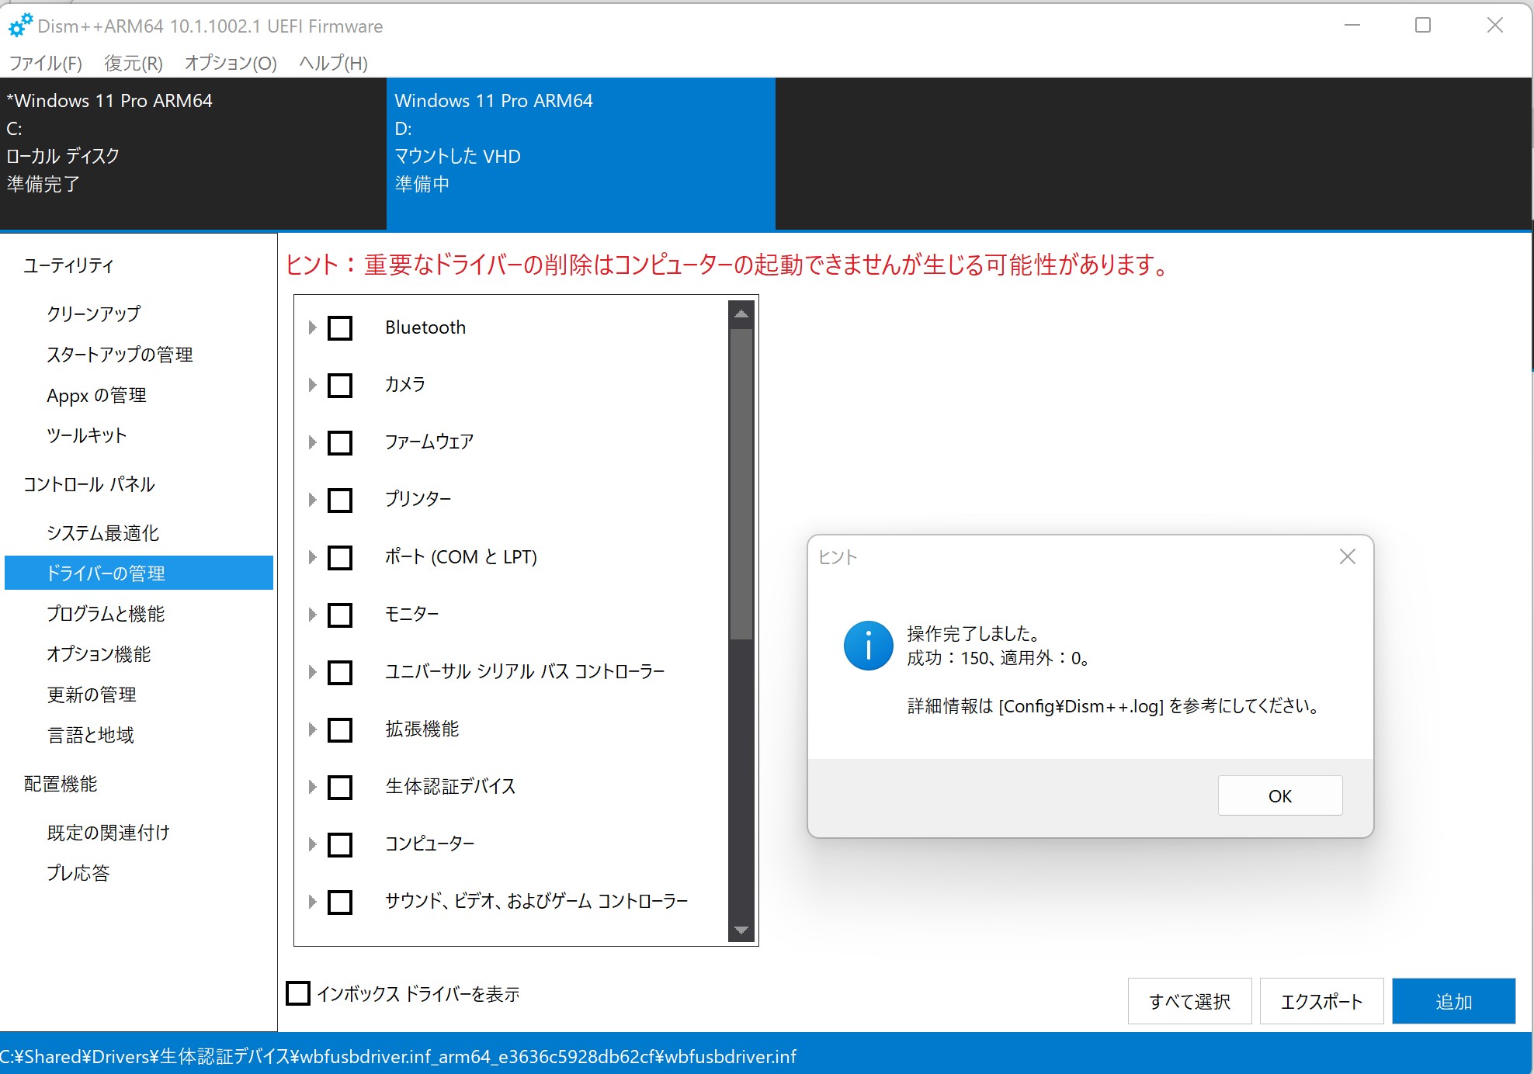Open プレ応答 in the sidebar

78,873
